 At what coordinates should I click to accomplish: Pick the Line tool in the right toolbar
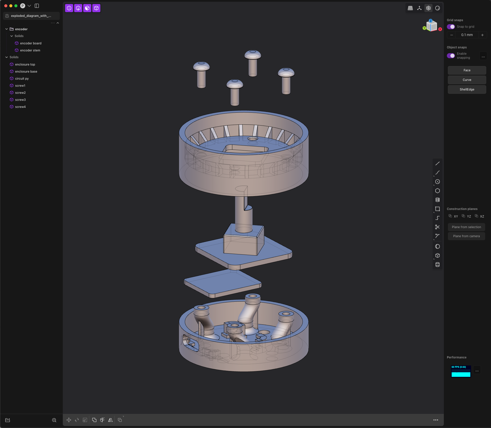click(438, 163)
